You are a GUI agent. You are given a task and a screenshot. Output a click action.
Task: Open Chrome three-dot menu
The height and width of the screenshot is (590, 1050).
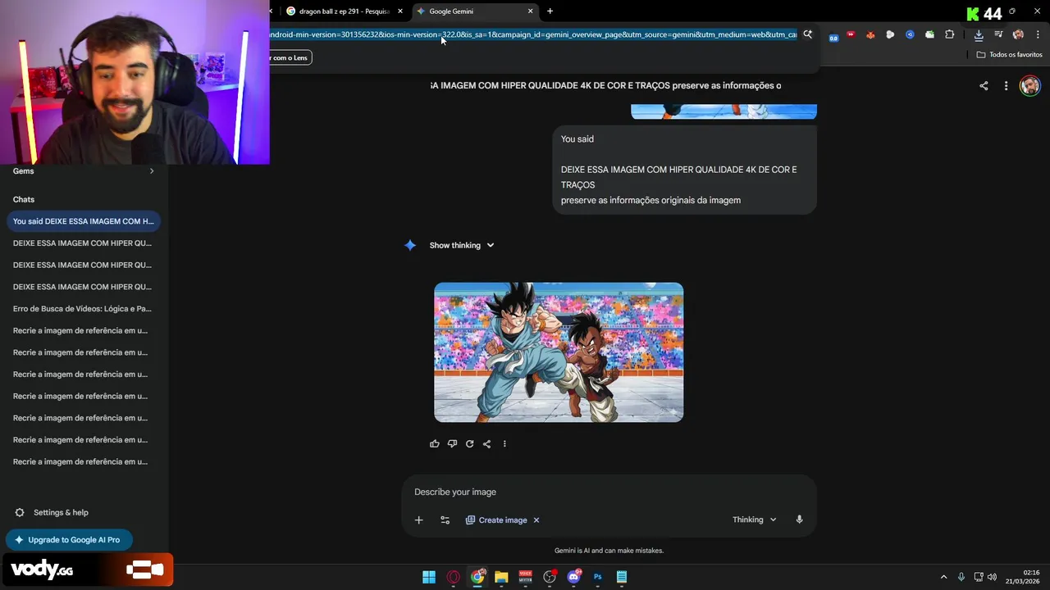1039,34
